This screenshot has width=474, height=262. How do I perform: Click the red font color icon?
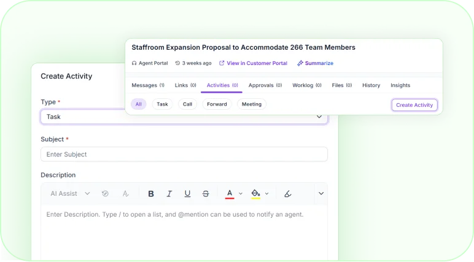230,194
